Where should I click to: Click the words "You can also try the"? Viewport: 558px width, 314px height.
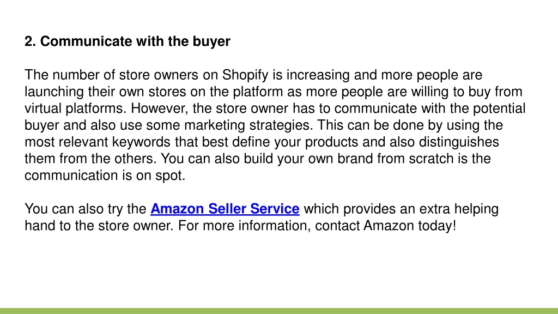[x=86, y=209]
